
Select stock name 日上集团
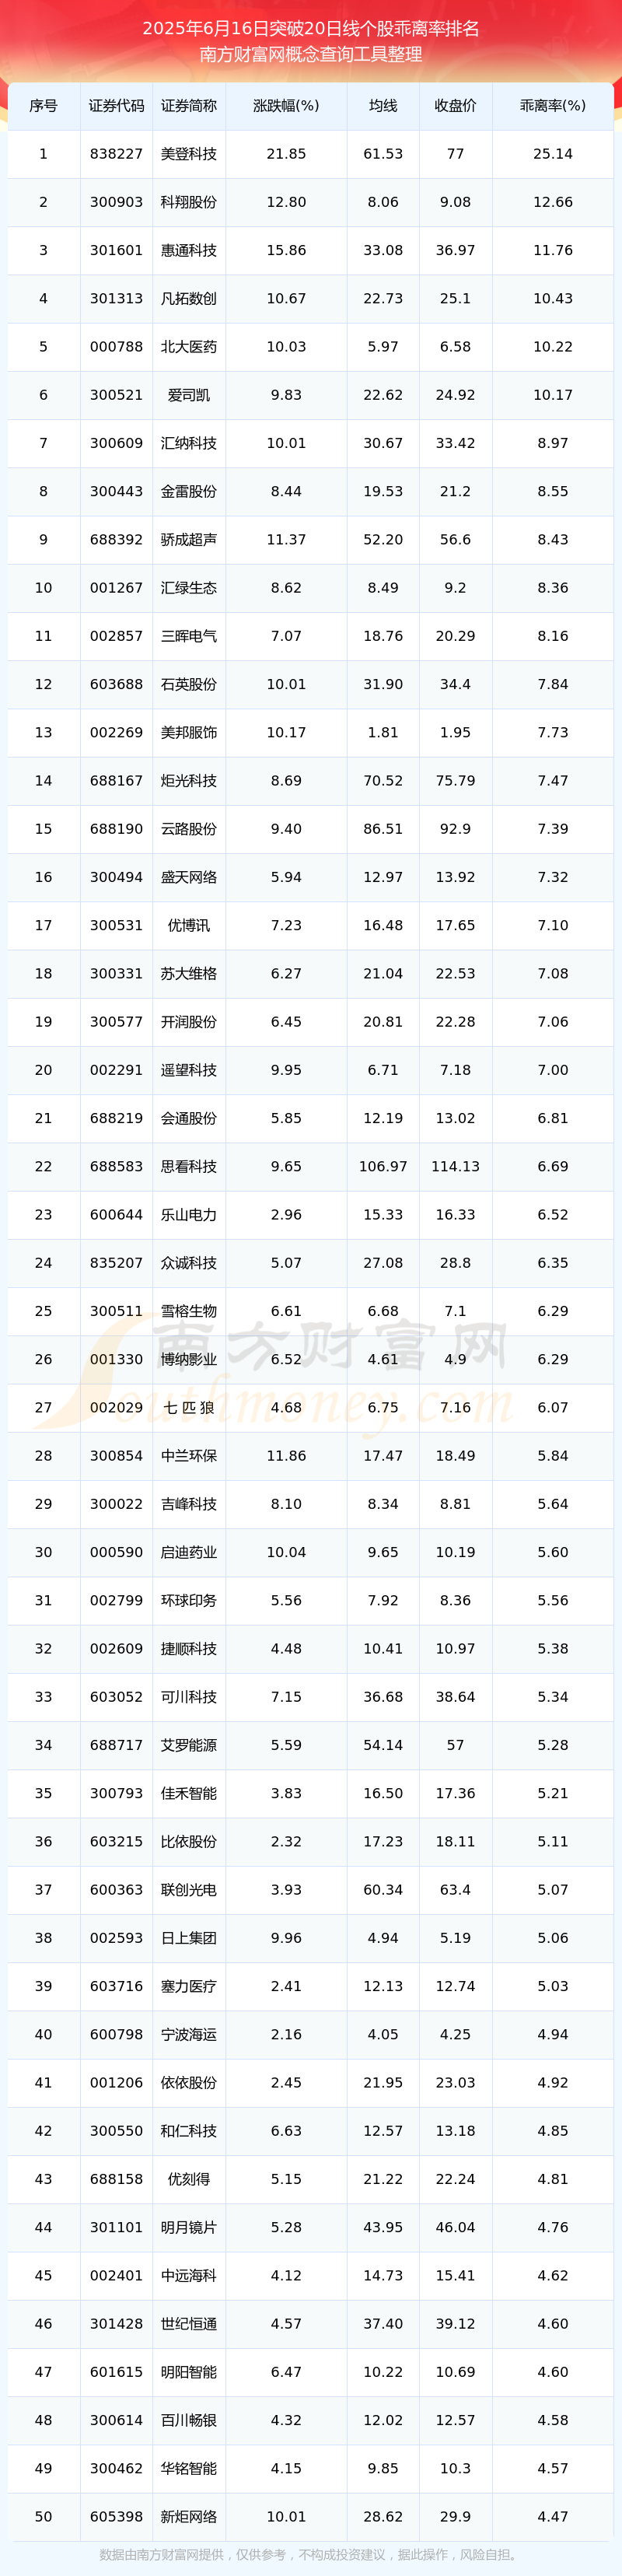[x=189, y=1938]
